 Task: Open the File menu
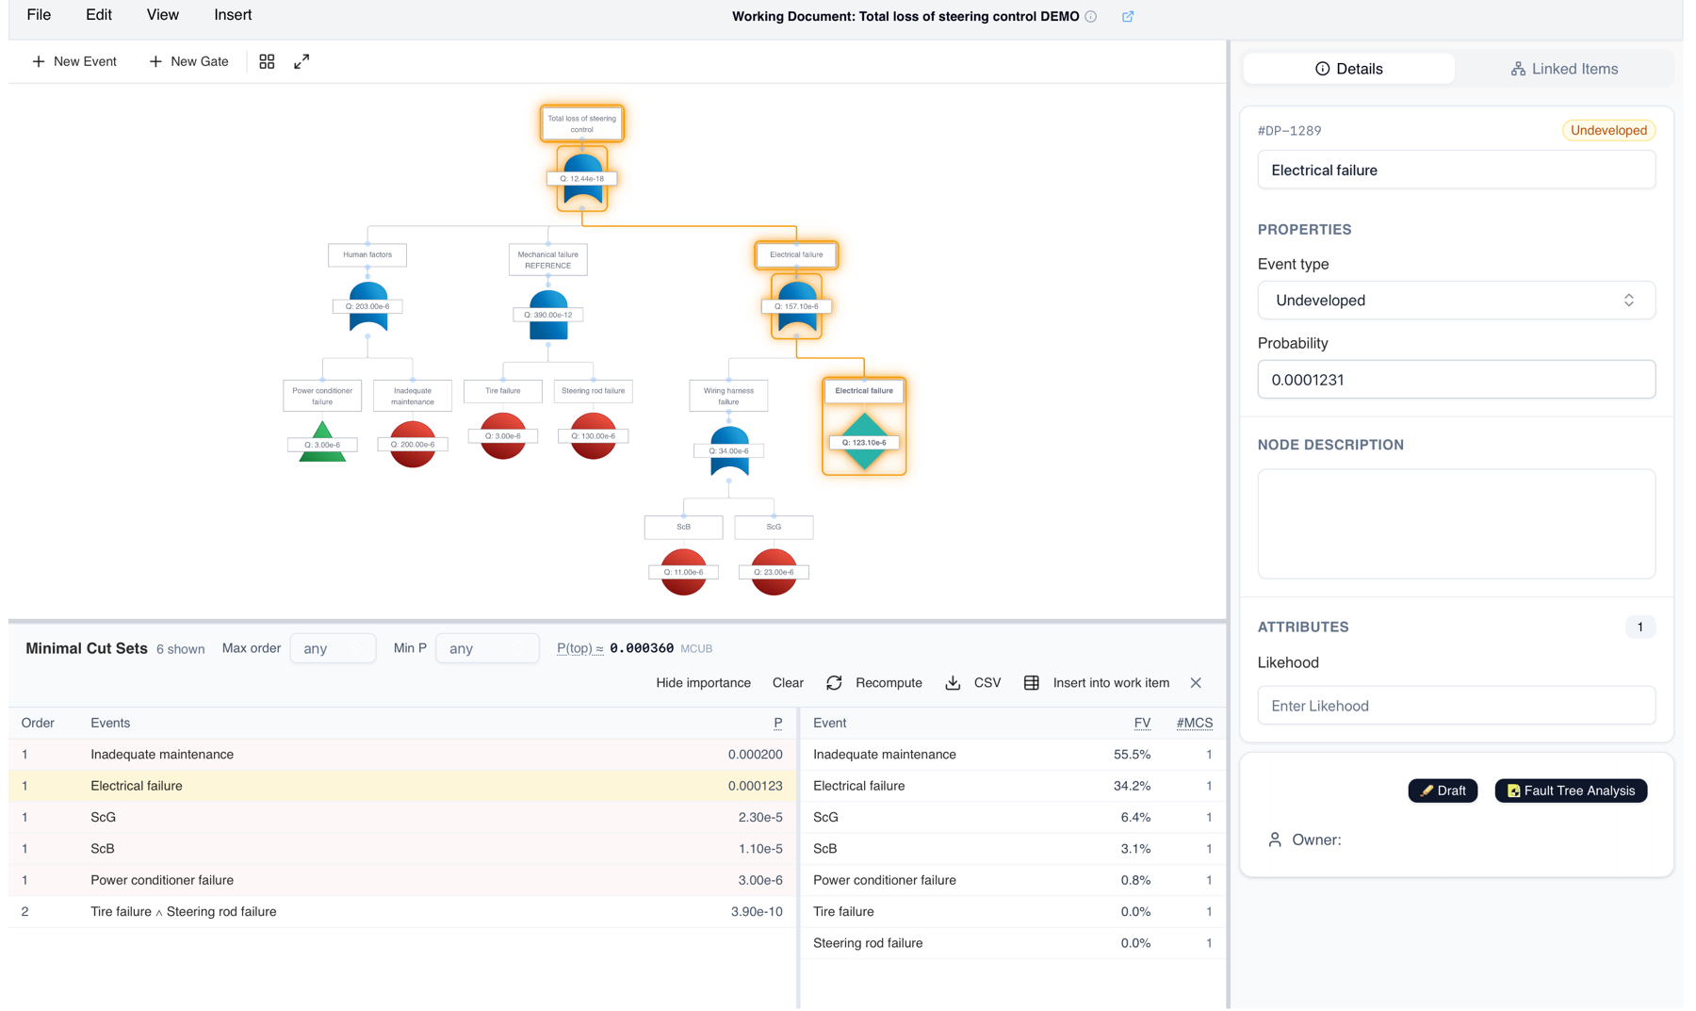(39, 15)
